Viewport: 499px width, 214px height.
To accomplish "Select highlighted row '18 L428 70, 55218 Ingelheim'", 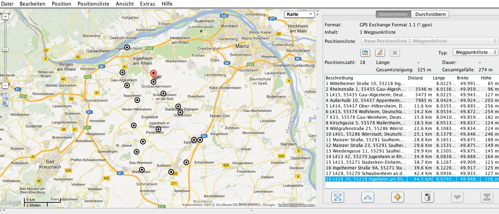I will coord(412,179).
